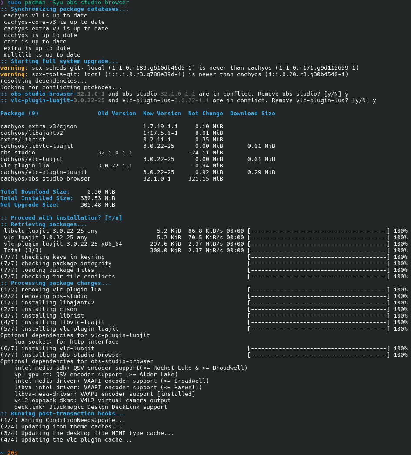
Task: Click 'intel-media-driver: VAAPI encoder support' line
Action: [x=112, y=381]
